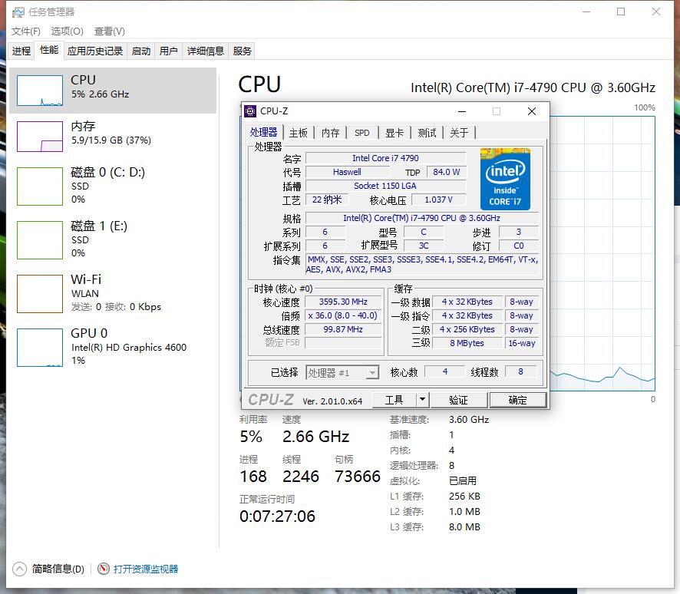Open the 选项(O) menu
This screenshot has width=680, height=594.
68,31
